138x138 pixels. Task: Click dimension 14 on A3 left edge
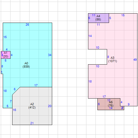tap(90, 36)
